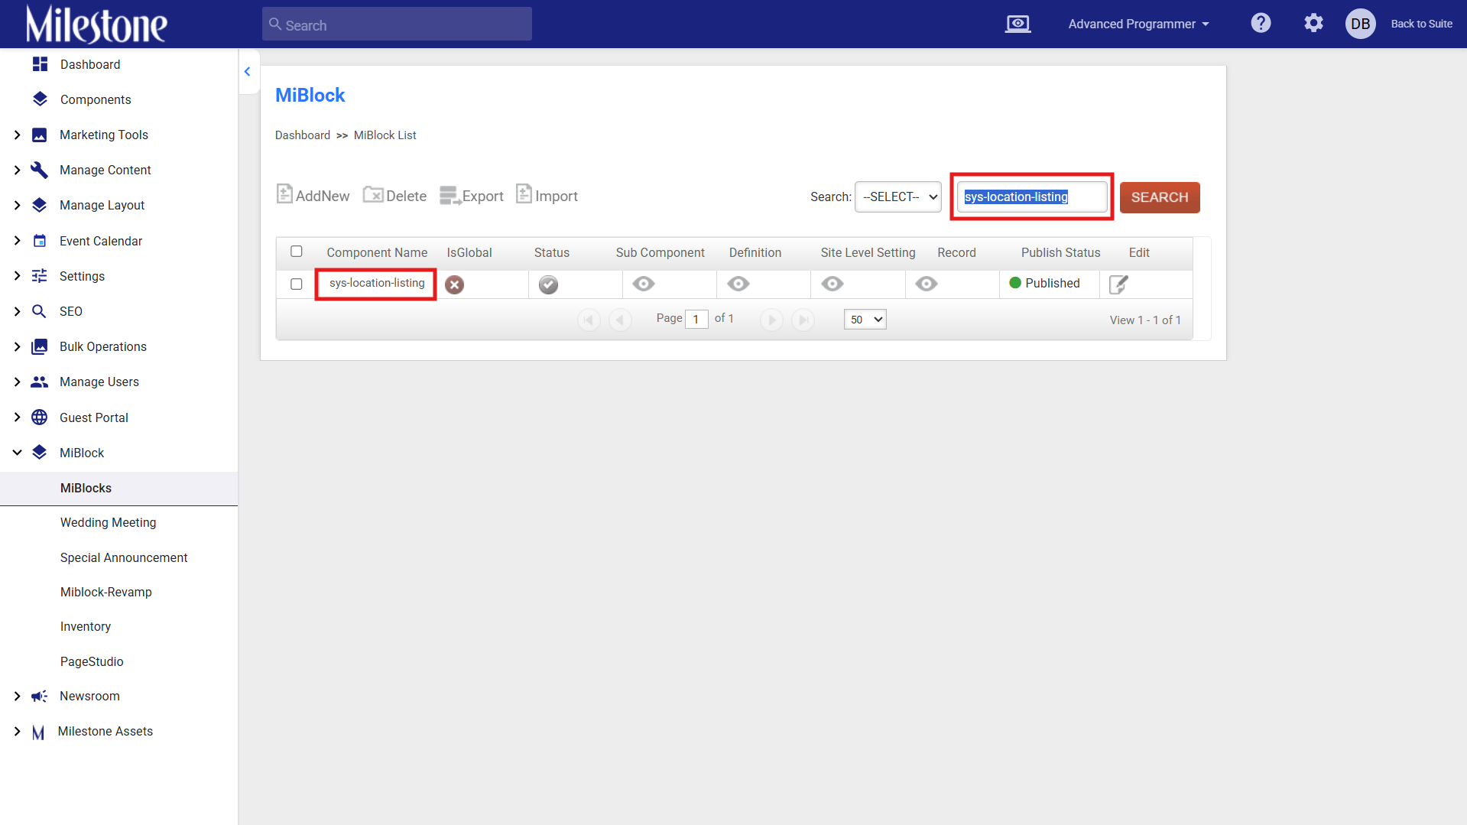Expand the Settings chevron
The height and width of the screenshot is (825, 1467).
[17, 276]
